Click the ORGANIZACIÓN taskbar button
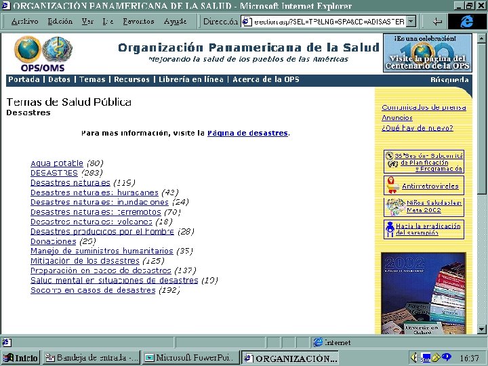The height and width of the screenshot is (366, 488). pos(290,358)
